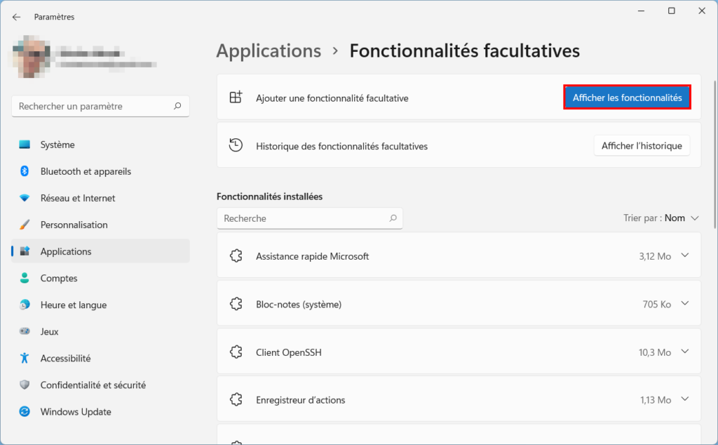Open Accessibilité settings
This screenshot has width=718, height=445.
coord(100,358)
